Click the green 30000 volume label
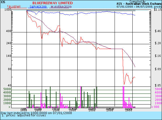Screen dimensions: 162x120 pyautogui.click(x=7, y=96)
